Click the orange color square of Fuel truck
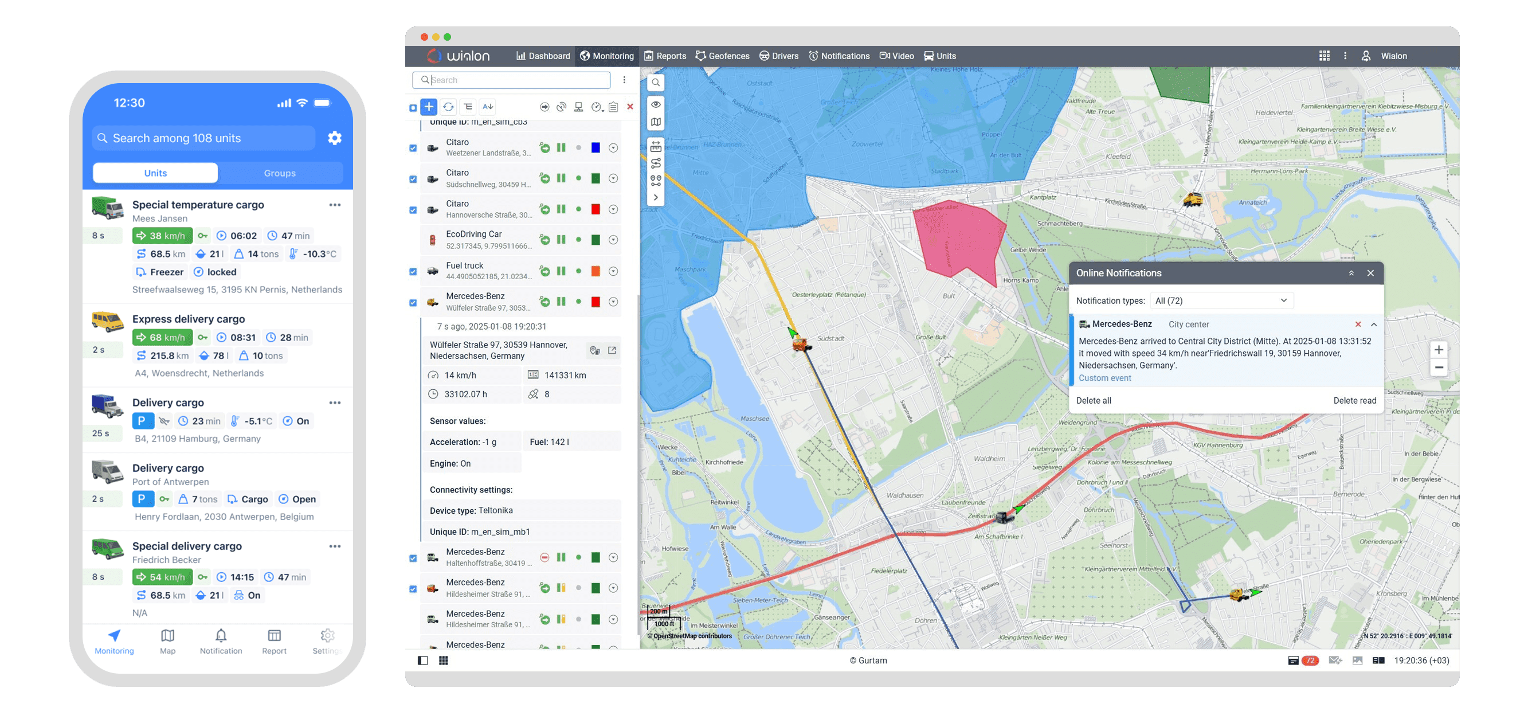Screen dimensions: 1528x723 click(x=595, y=271)
